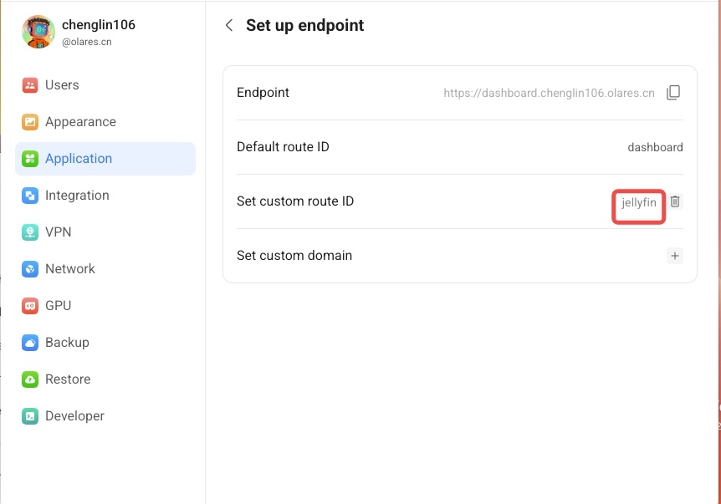Click the Developer terminal icon
Viewport: 721px width, 504px height.
[30, 416]
